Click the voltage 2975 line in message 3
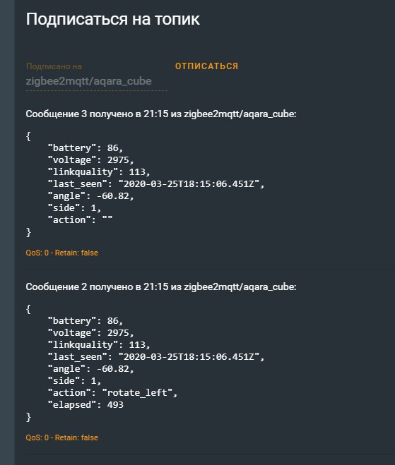395x465 pixels. tap(91, 160)
